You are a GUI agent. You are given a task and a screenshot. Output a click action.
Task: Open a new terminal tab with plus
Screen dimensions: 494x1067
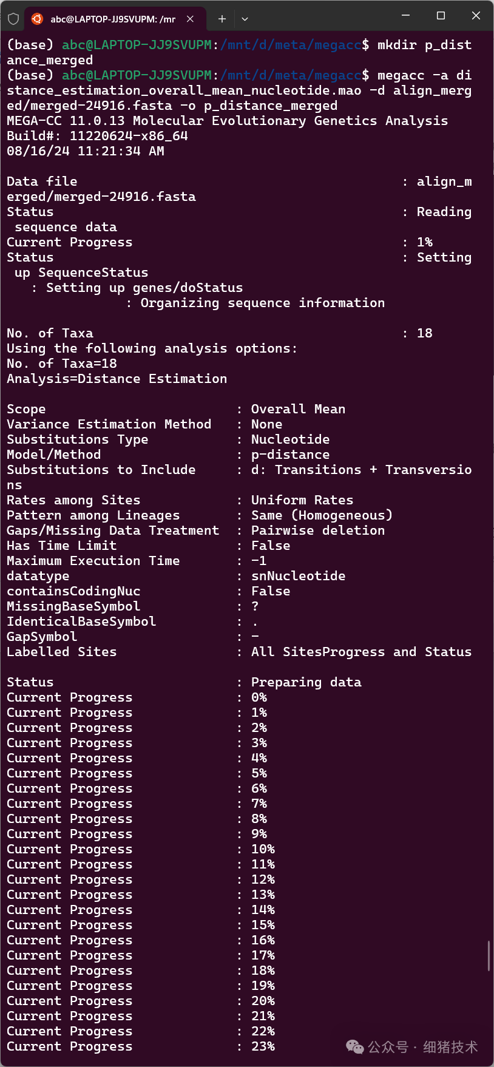click(x=222, y=19)
